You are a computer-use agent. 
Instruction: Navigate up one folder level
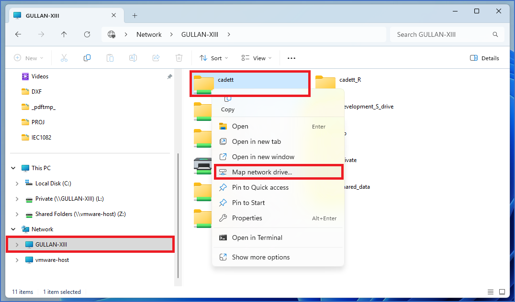pos(64,34)
